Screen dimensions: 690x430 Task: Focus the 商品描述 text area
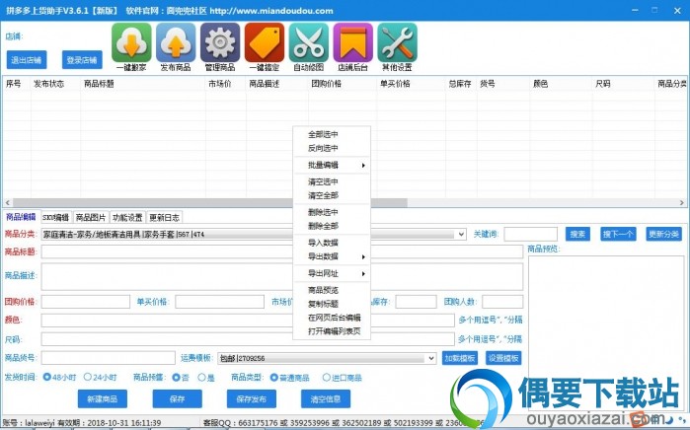282,276
